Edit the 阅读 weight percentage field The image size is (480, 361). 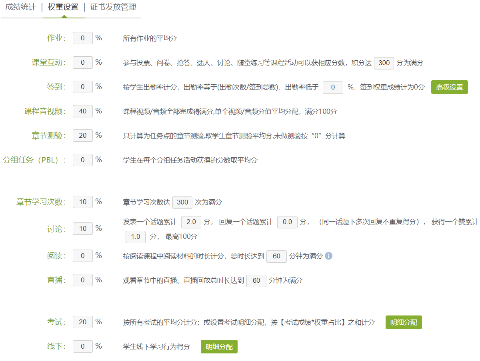click(x=83, y=256)
